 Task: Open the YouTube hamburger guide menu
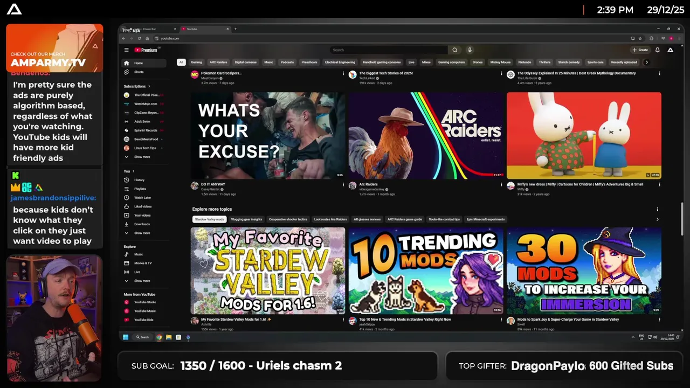(x=126, y=50)
